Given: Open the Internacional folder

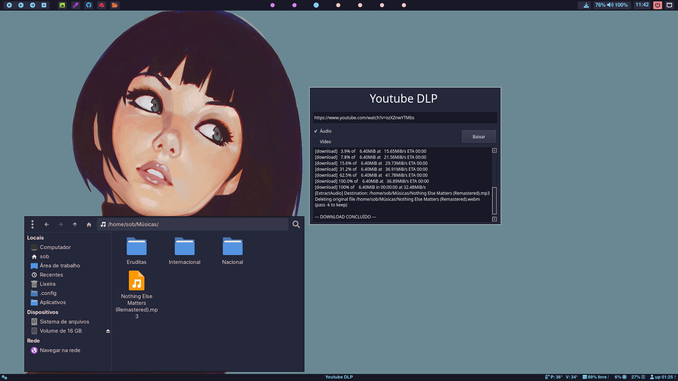Looking at the screenshot, I should pos(184,251).
